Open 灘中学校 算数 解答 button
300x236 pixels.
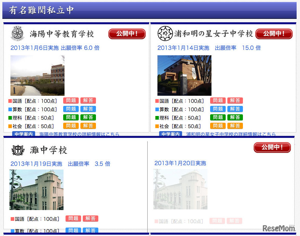click(91, 230)
